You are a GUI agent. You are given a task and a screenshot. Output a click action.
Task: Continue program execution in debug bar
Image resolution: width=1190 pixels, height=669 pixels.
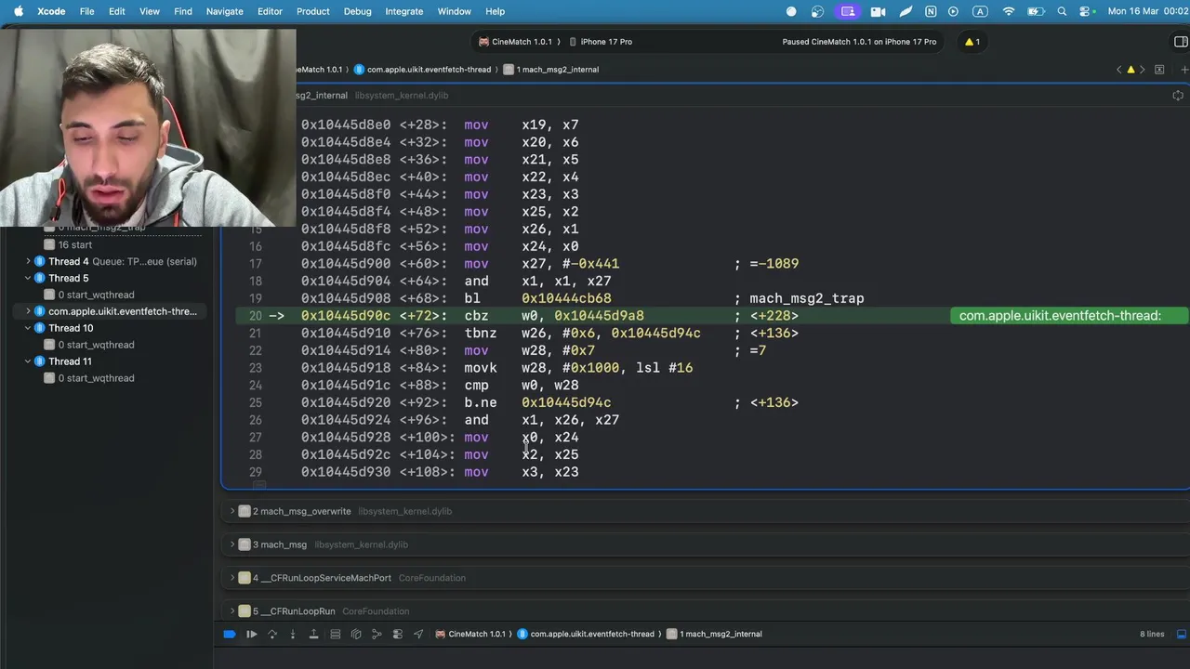(251, 634)
